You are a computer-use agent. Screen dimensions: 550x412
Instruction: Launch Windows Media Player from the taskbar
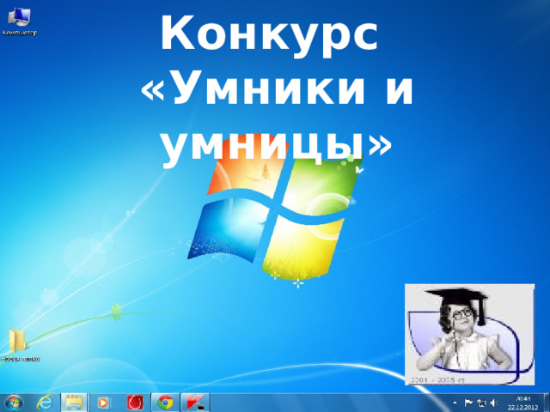pyautogui.click(x=103, y=403)
